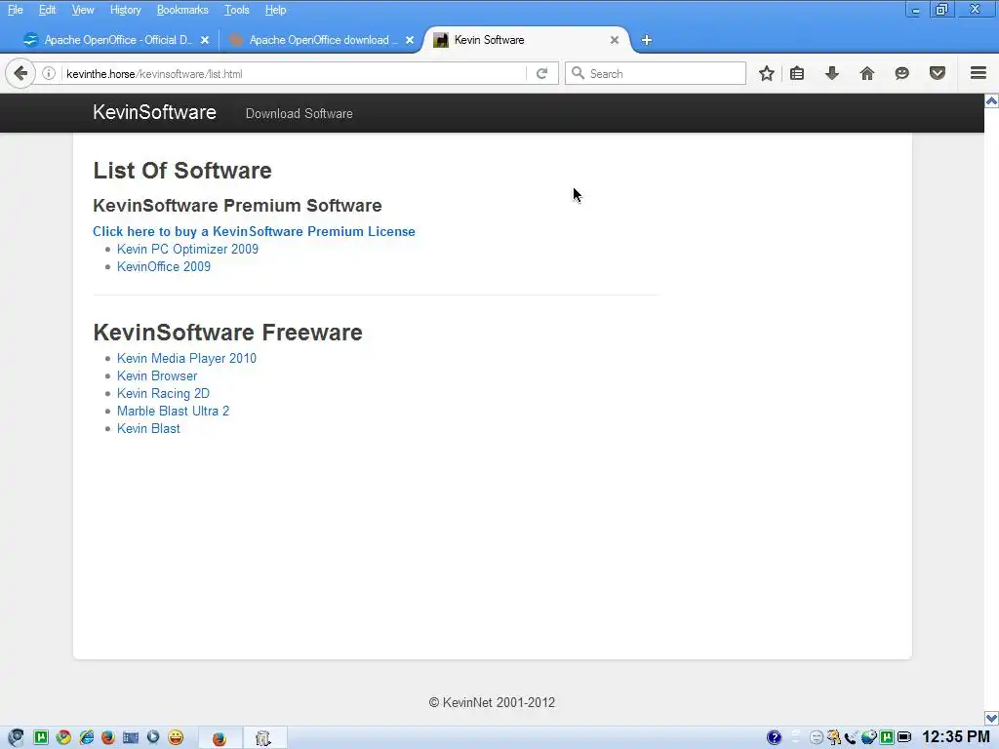
Task: Open the View menu
Action: (x=83, y=10)
